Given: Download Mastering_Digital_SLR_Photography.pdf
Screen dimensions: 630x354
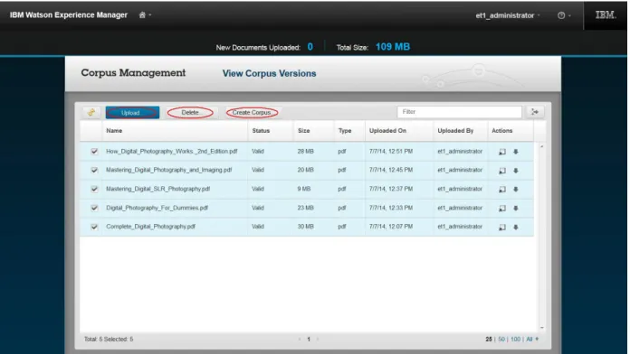Looking at the screenshot, I should [x=515, y=190].
